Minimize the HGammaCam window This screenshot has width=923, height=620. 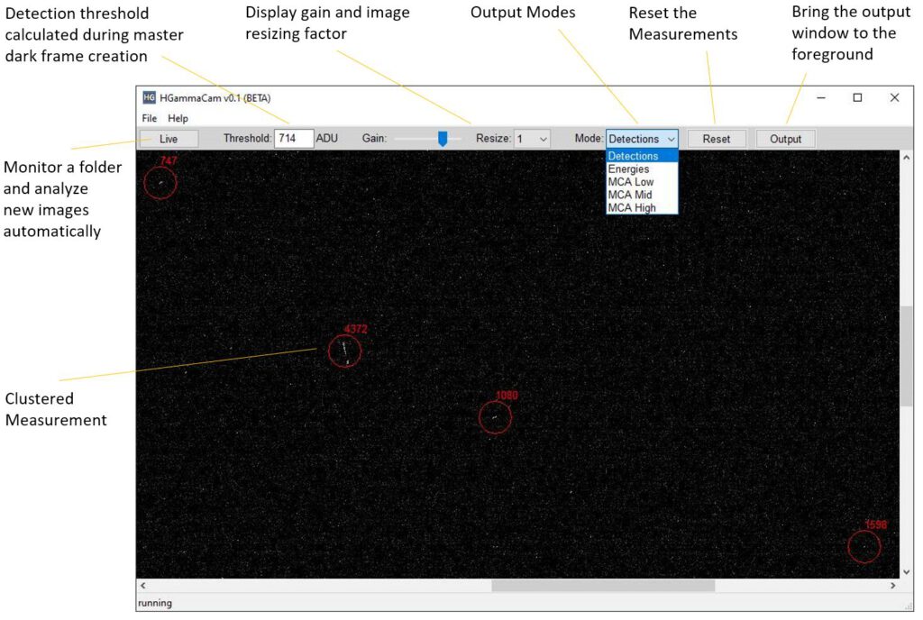(821, 97)
